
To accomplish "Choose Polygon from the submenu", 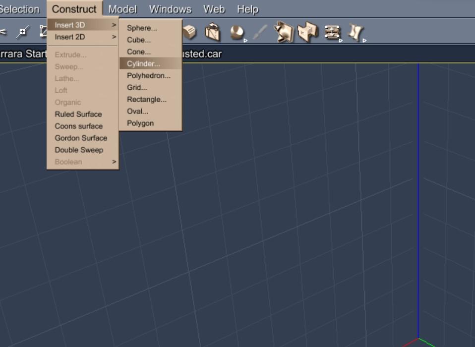I will 151,123.
